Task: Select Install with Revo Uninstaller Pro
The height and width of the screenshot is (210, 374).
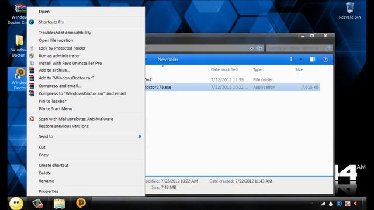Action: pyautogui.click(x=85, y=63)
